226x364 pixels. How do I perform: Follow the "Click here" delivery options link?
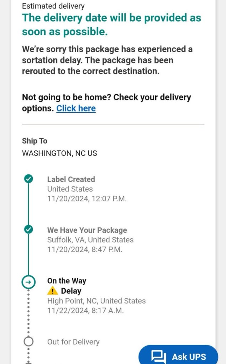(76, 109)
